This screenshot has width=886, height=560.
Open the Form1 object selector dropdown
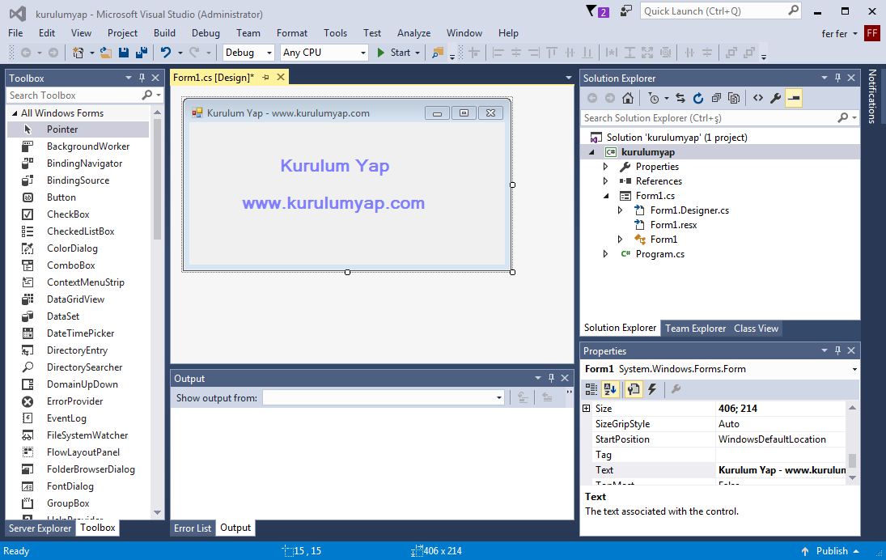pyautogui.click(x=854, y=369)
